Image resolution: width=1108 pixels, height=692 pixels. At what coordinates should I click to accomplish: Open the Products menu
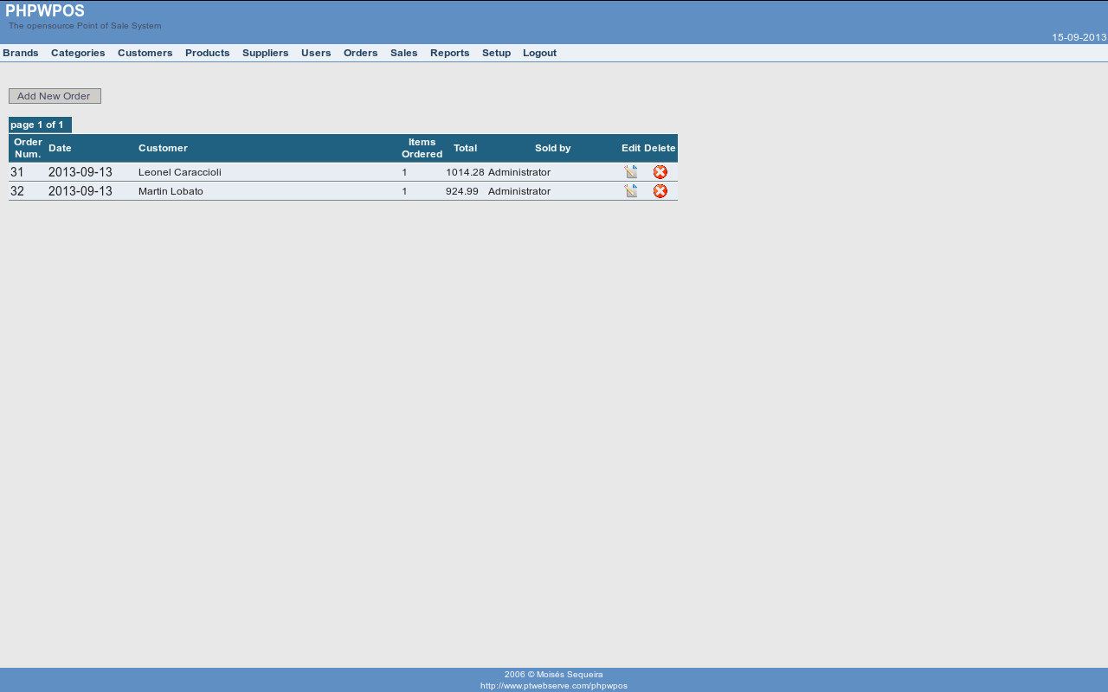pyautogui.click(x=207, y=52)
